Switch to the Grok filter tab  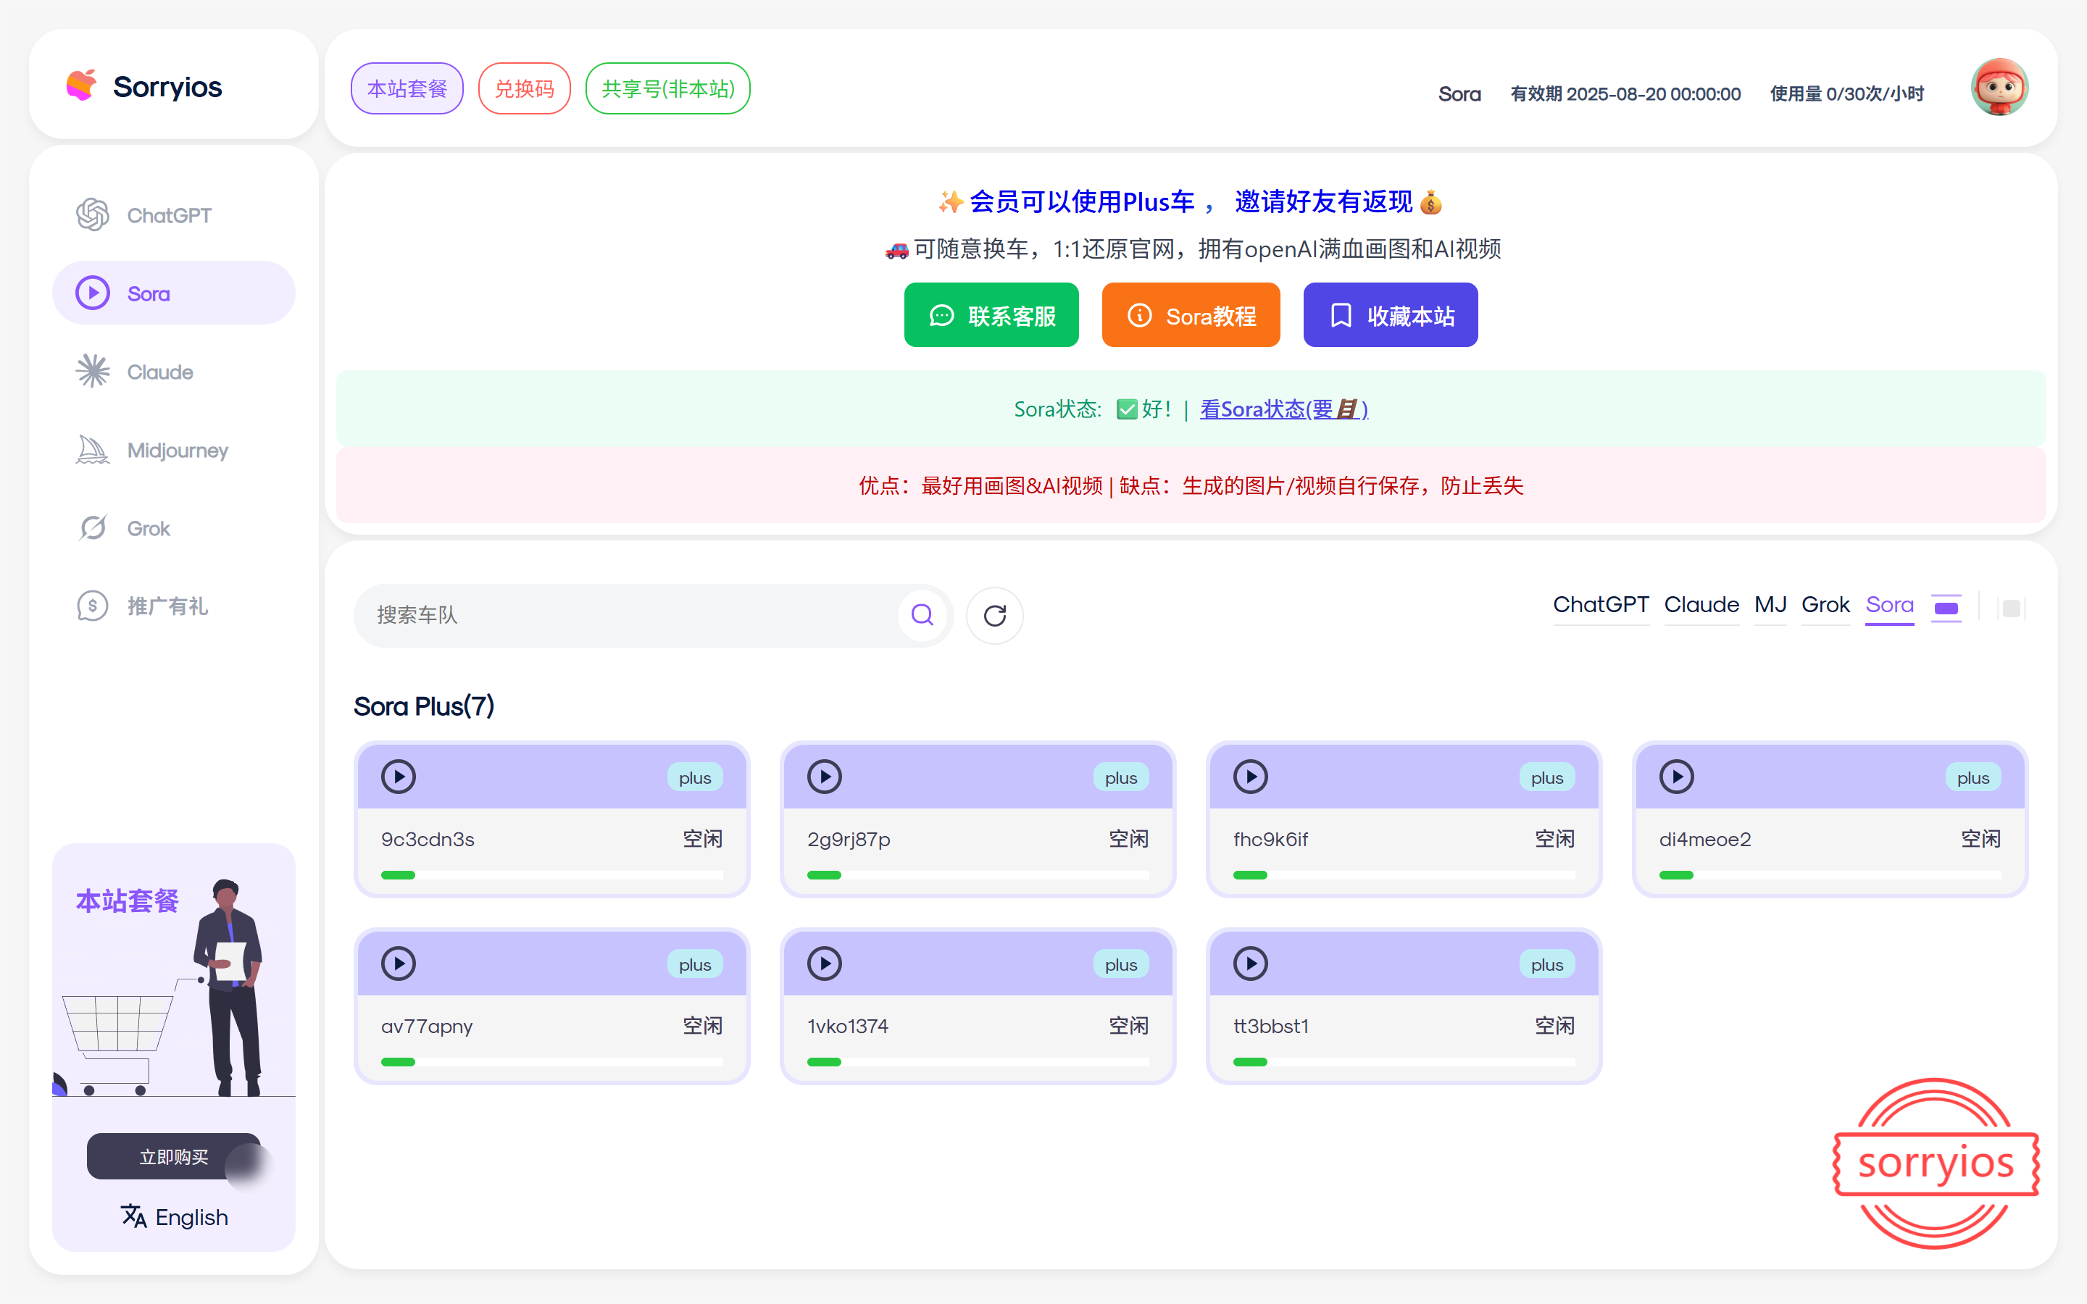tap(1825, 606)
